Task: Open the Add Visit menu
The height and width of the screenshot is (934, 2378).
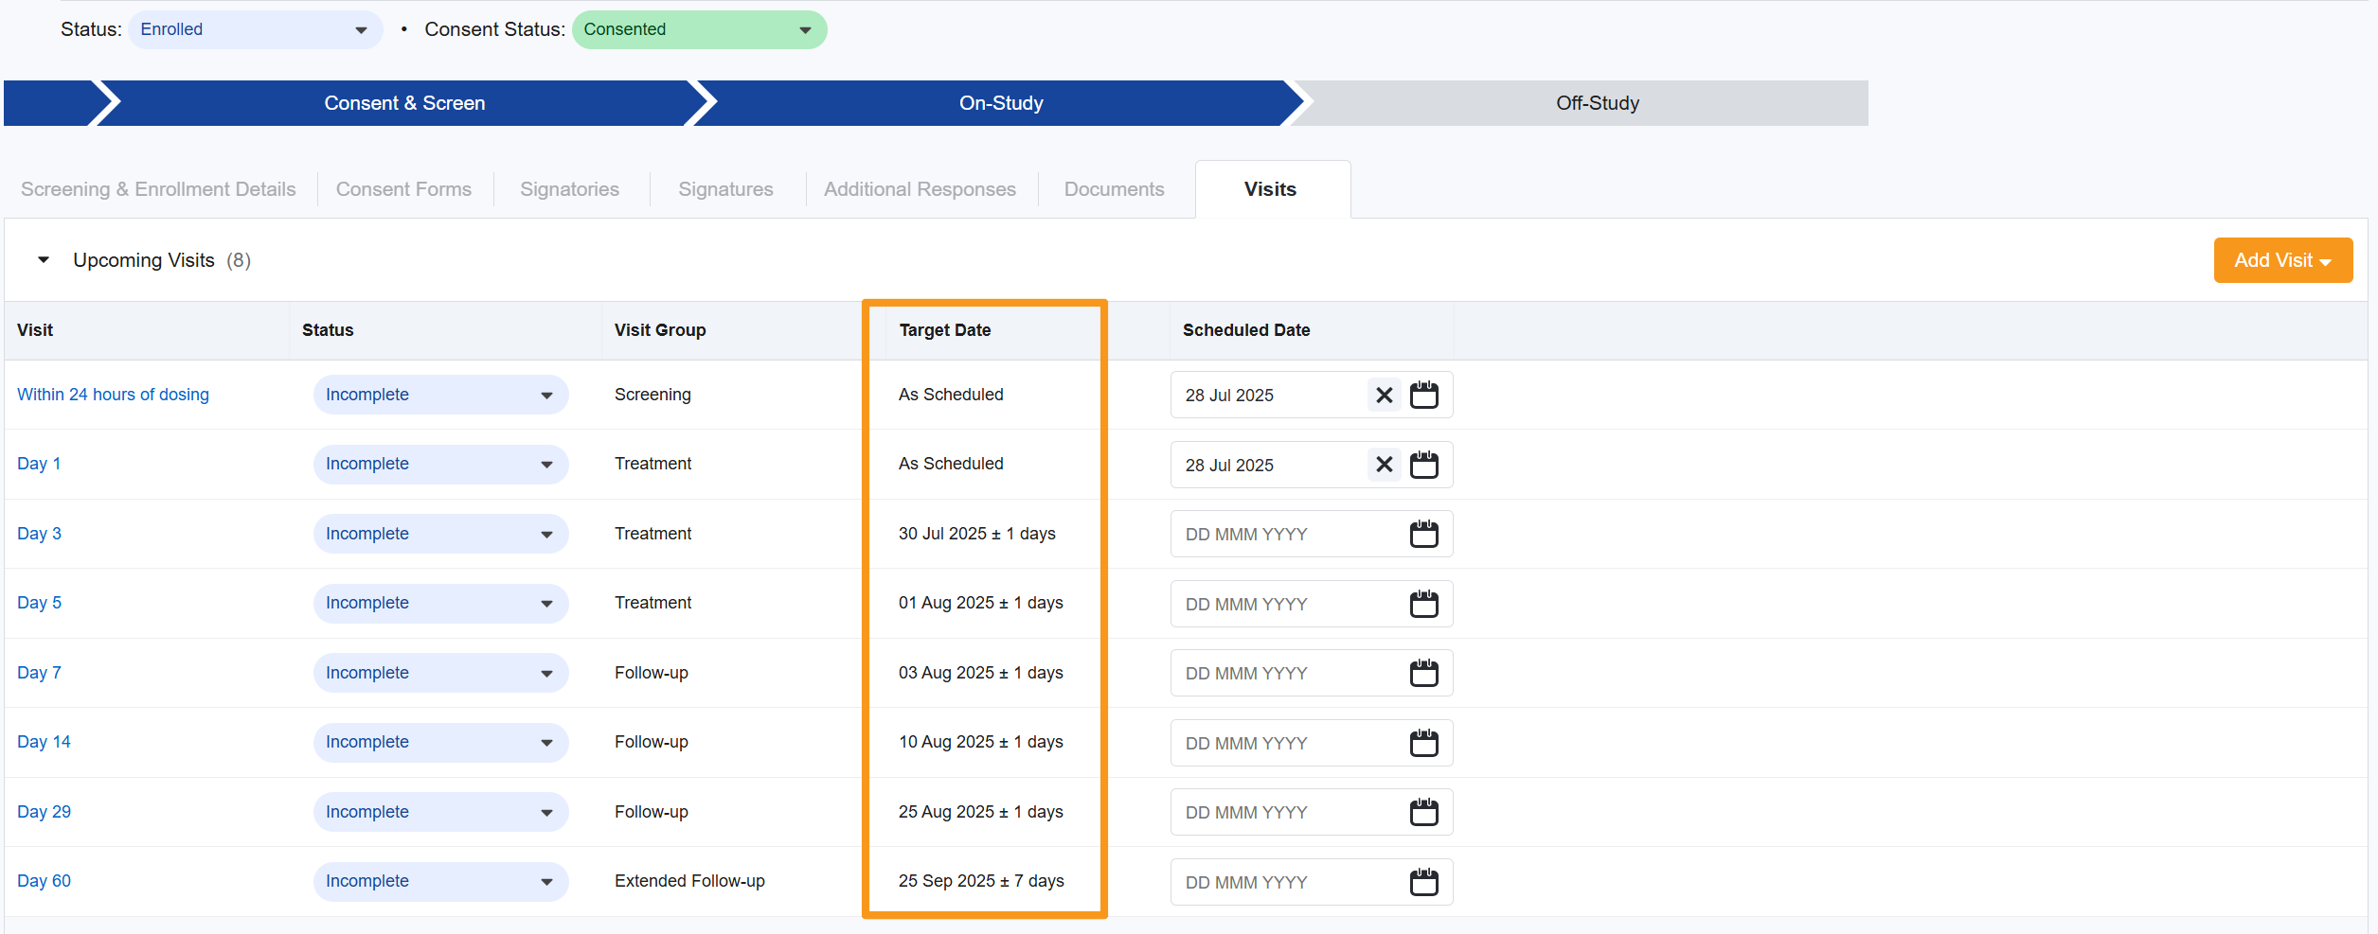Action: coord(2282,259)
